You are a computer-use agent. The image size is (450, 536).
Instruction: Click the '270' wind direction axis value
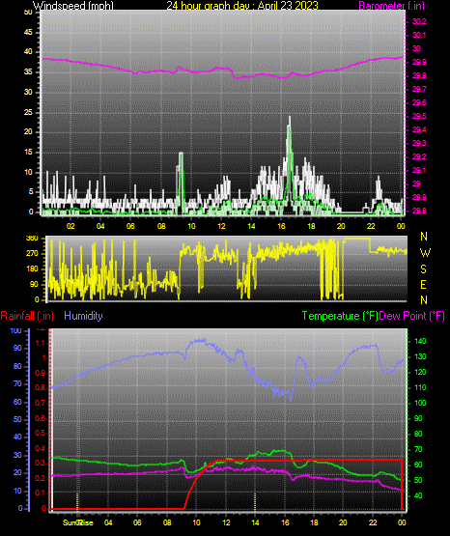pos(32,254)
